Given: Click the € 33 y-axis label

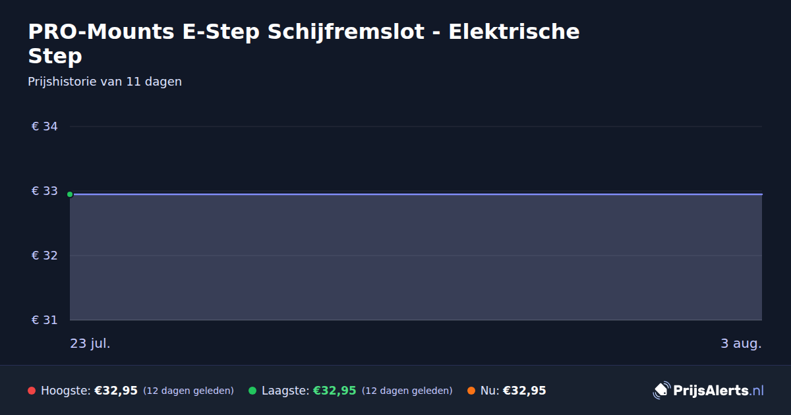Looking at the screenshot, I should point(45,191).
